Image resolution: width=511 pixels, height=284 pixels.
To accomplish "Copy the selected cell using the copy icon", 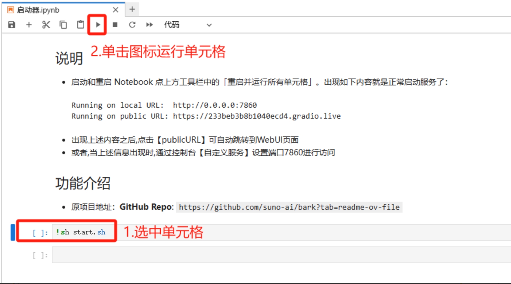I will (63, 25).
